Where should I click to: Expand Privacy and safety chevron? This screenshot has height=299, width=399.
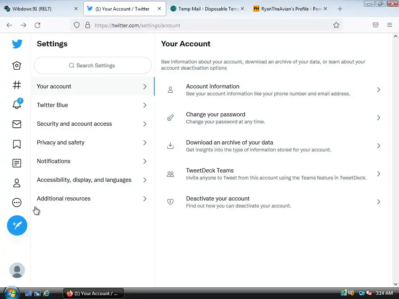tap(145, 142)
